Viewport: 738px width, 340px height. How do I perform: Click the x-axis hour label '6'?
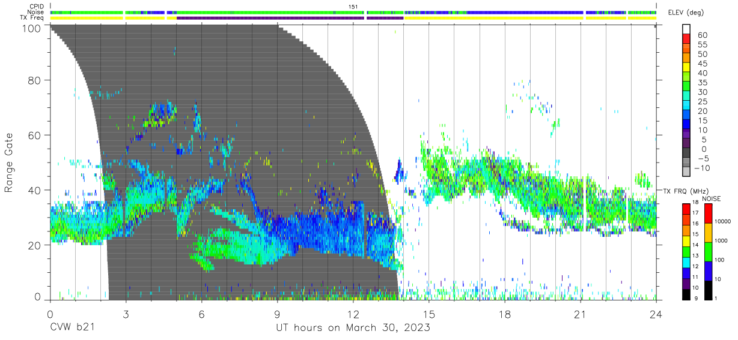(x=201, y=313)
